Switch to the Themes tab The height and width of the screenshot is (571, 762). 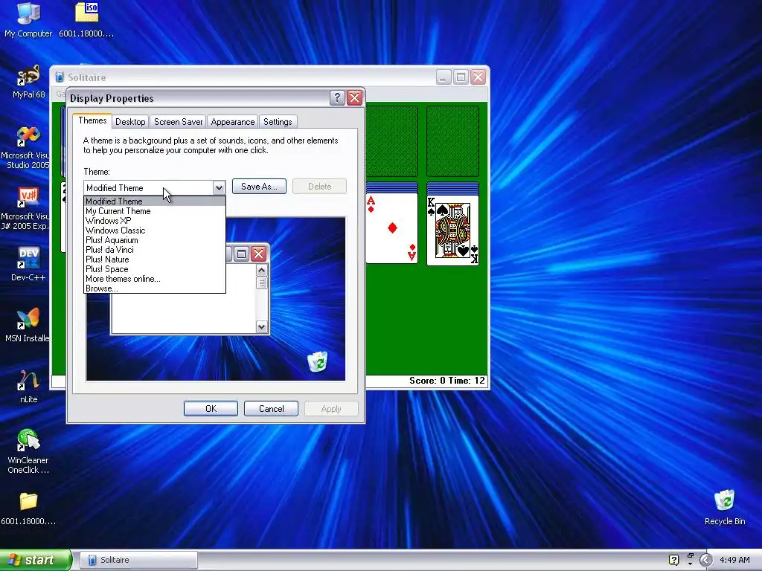click(92, 121)
